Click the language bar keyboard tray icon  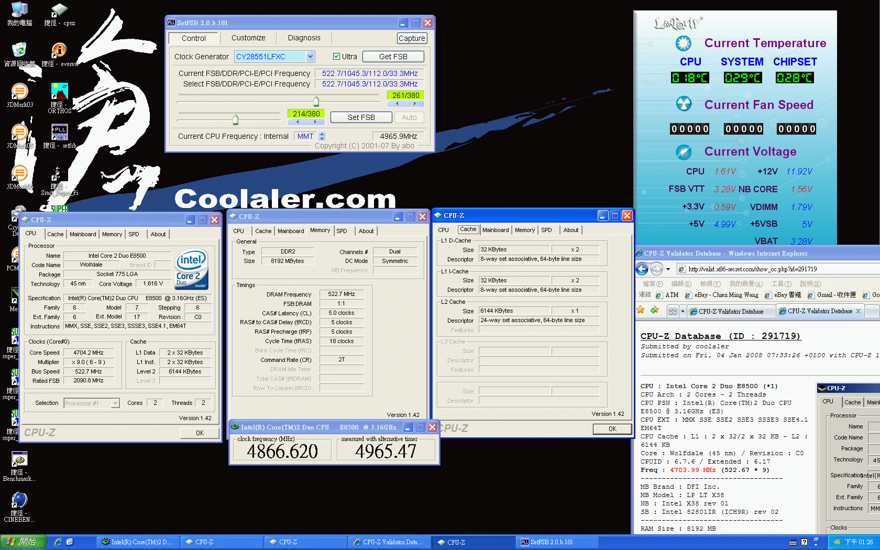coord(793,542)
